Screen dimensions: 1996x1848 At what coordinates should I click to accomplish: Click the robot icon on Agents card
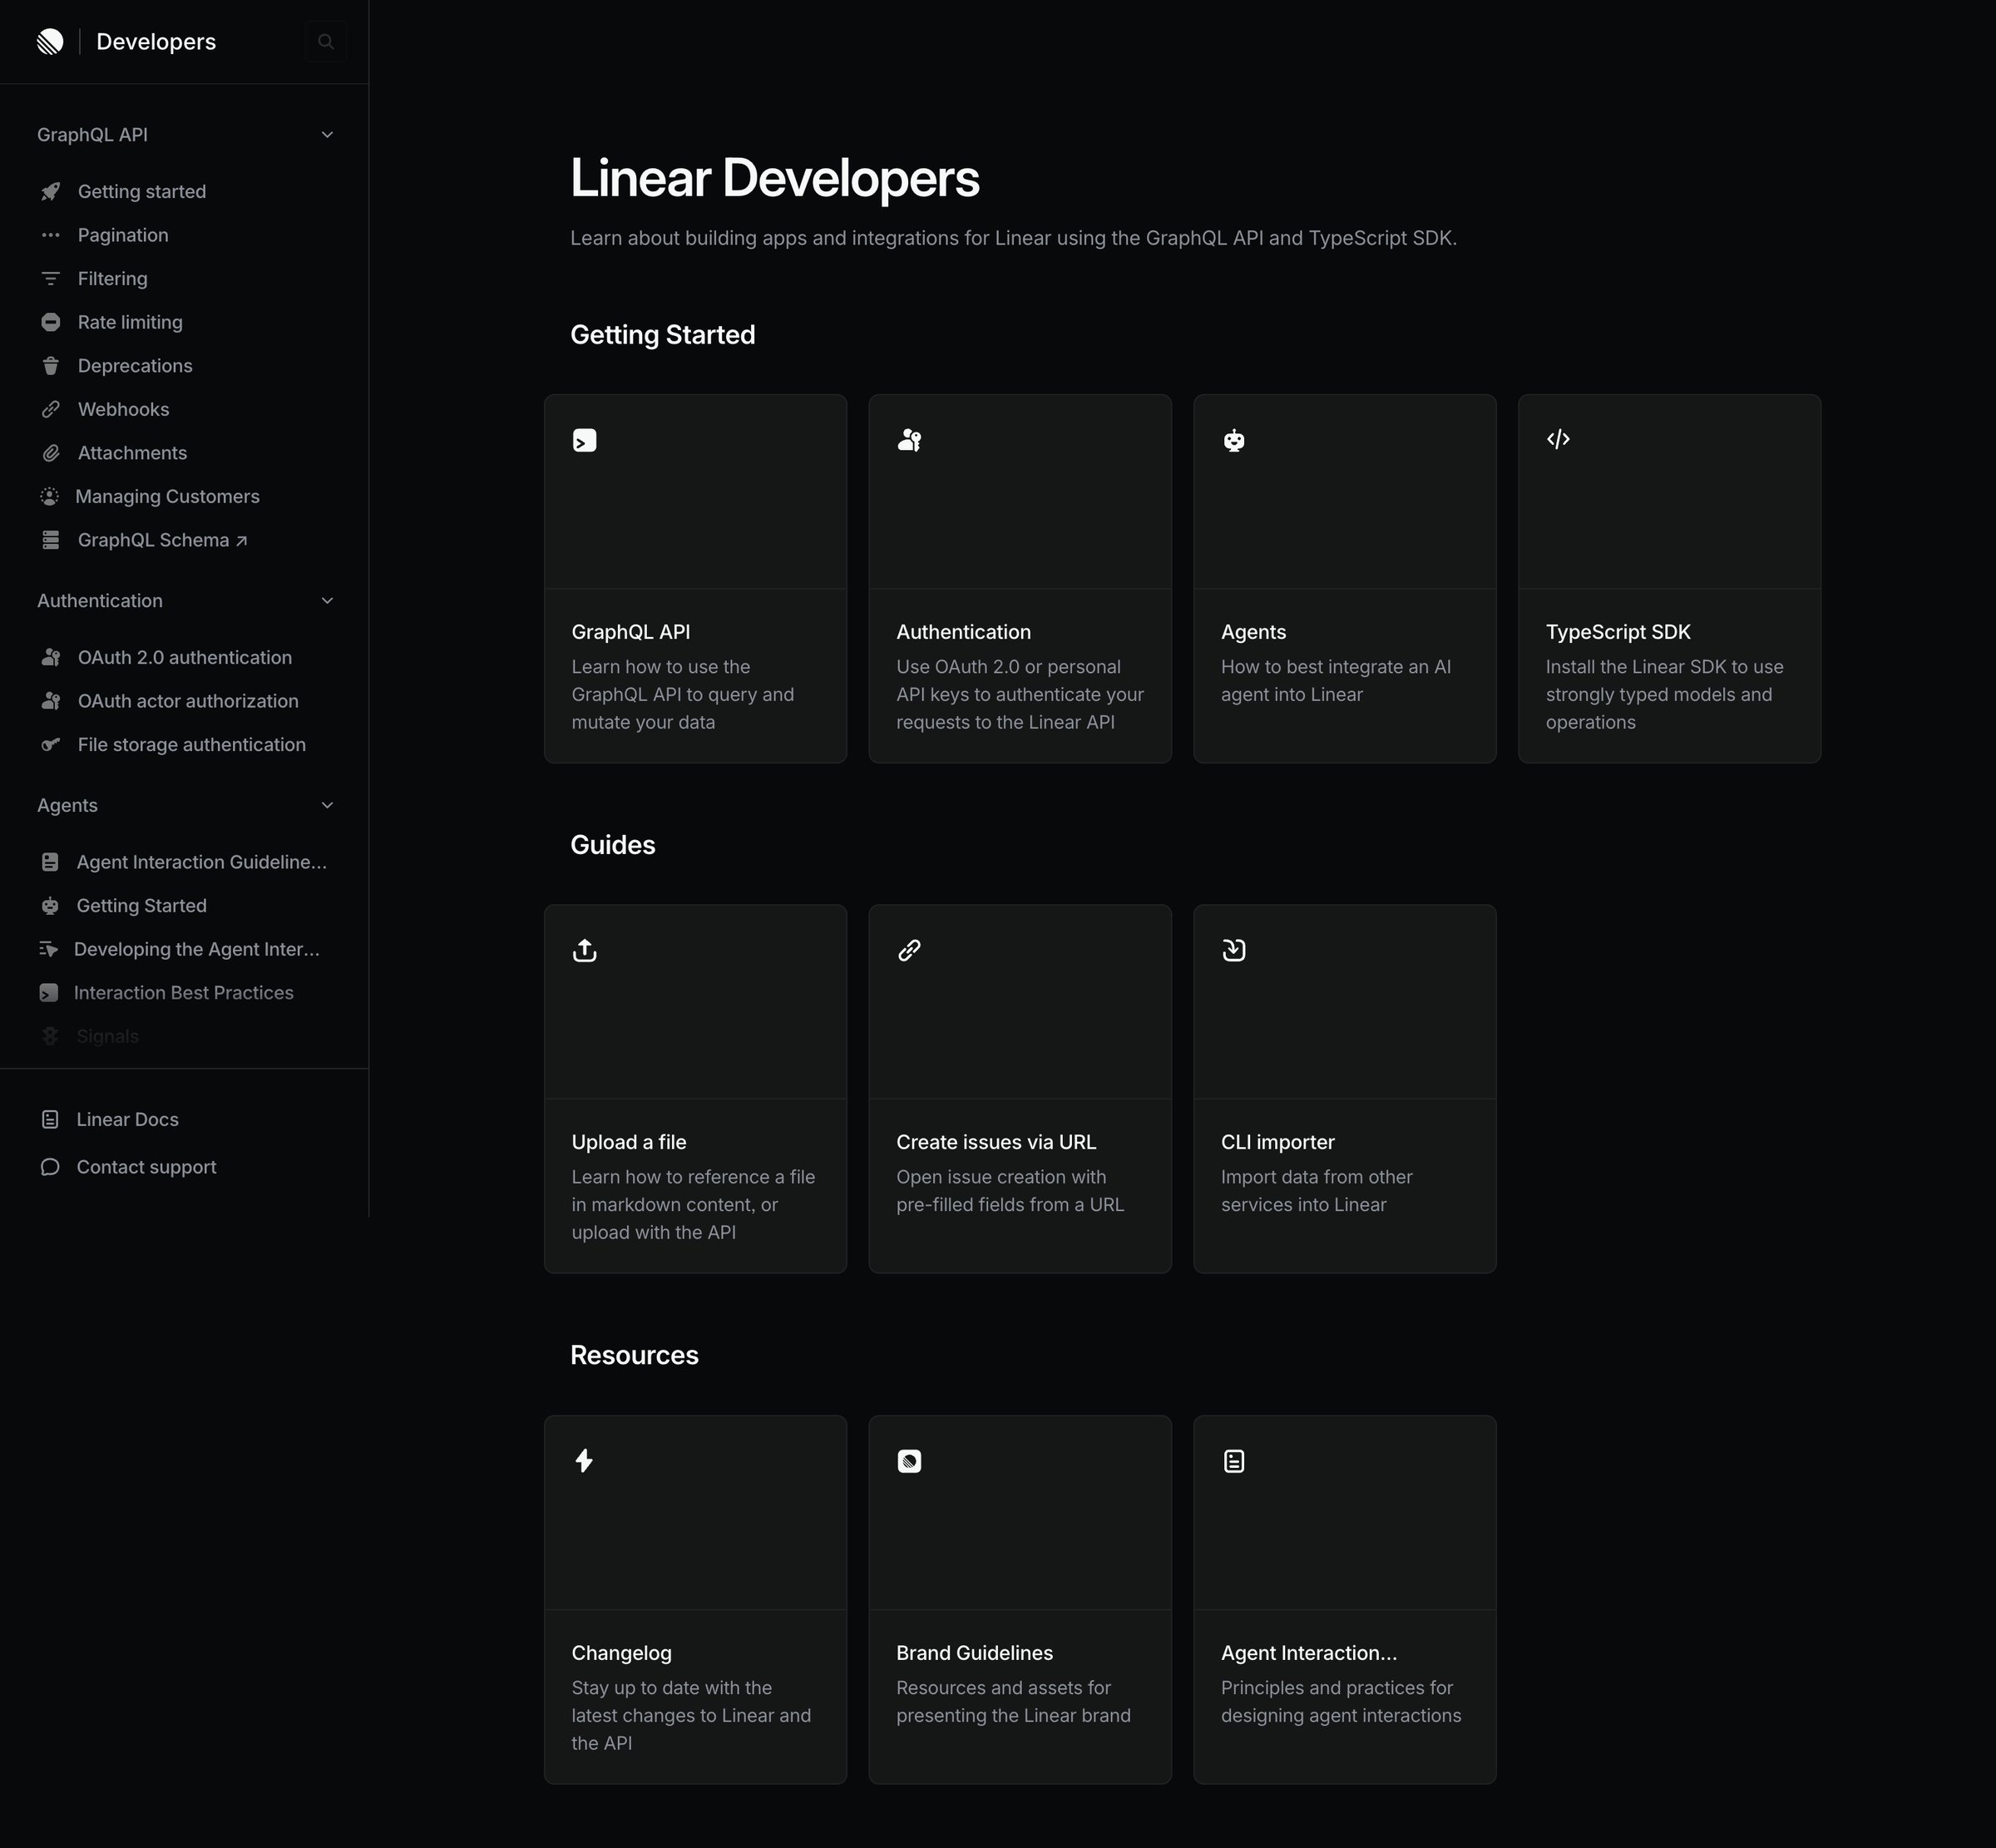[x=1234, y=440]
